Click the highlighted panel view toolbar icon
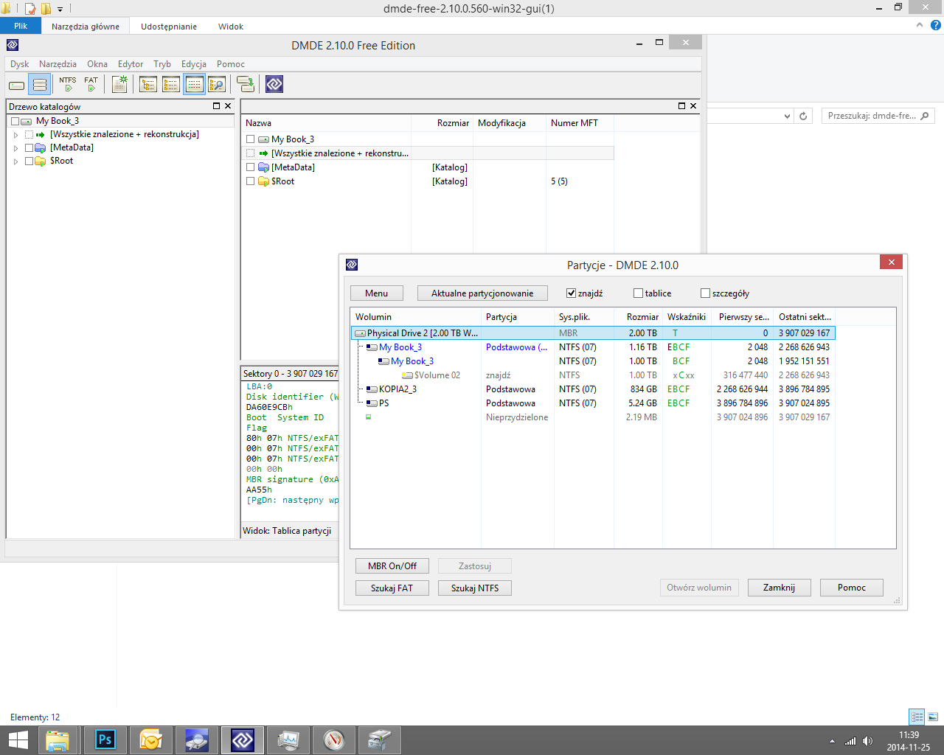 tap(194, 85)
